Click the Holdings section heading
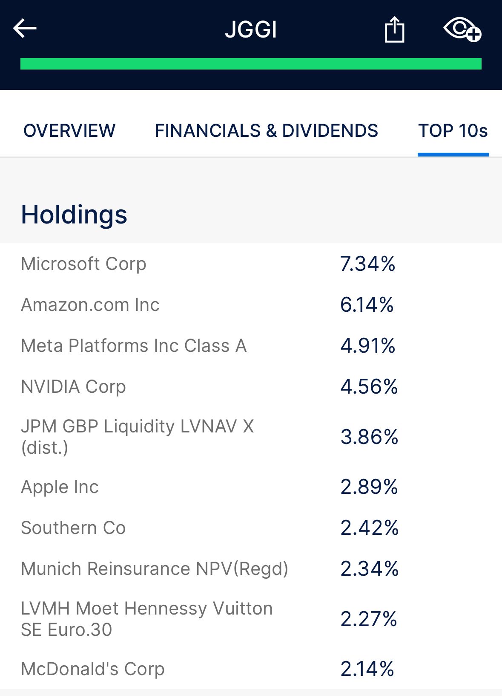This screenshot has height=696, width=502. 74,215
